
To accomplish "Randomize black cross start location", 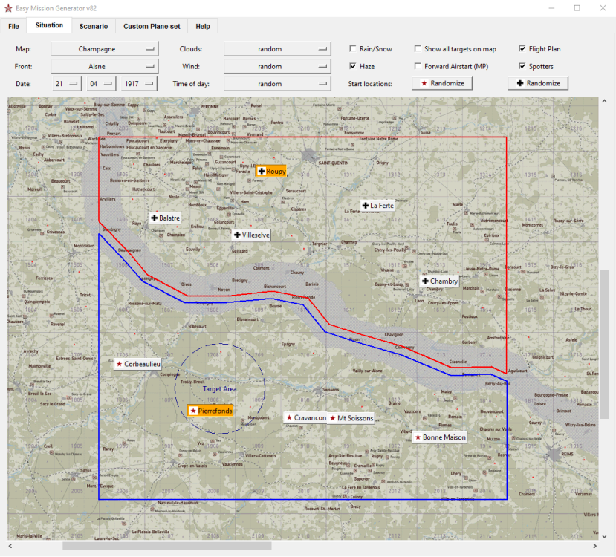I will [x=538, y=83].
